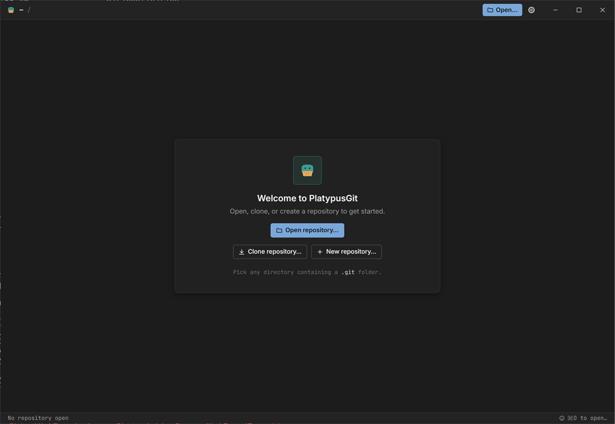615x424 pixels.
Task: Click the PlatypusGit logo in title bar
Action: (11, 10)
